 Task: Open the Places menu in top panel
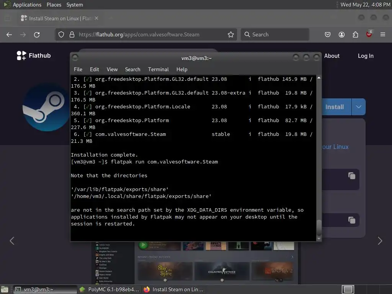click(x=54, y=5)
